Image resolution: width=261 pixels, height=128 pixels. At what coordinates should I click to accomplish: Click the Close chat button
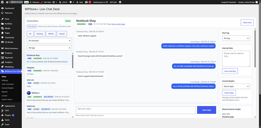247,22
